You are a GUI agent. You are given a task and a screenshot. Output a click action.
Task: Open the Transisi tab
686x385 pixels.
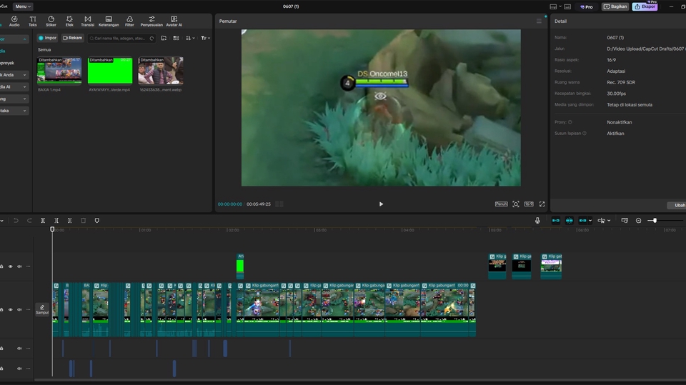(87, 21)
